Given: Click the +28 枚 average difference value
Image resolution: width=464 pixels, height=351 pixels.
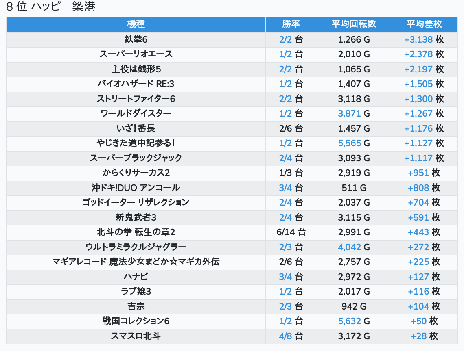Looking at the screenshot, I should coord(424,336).
